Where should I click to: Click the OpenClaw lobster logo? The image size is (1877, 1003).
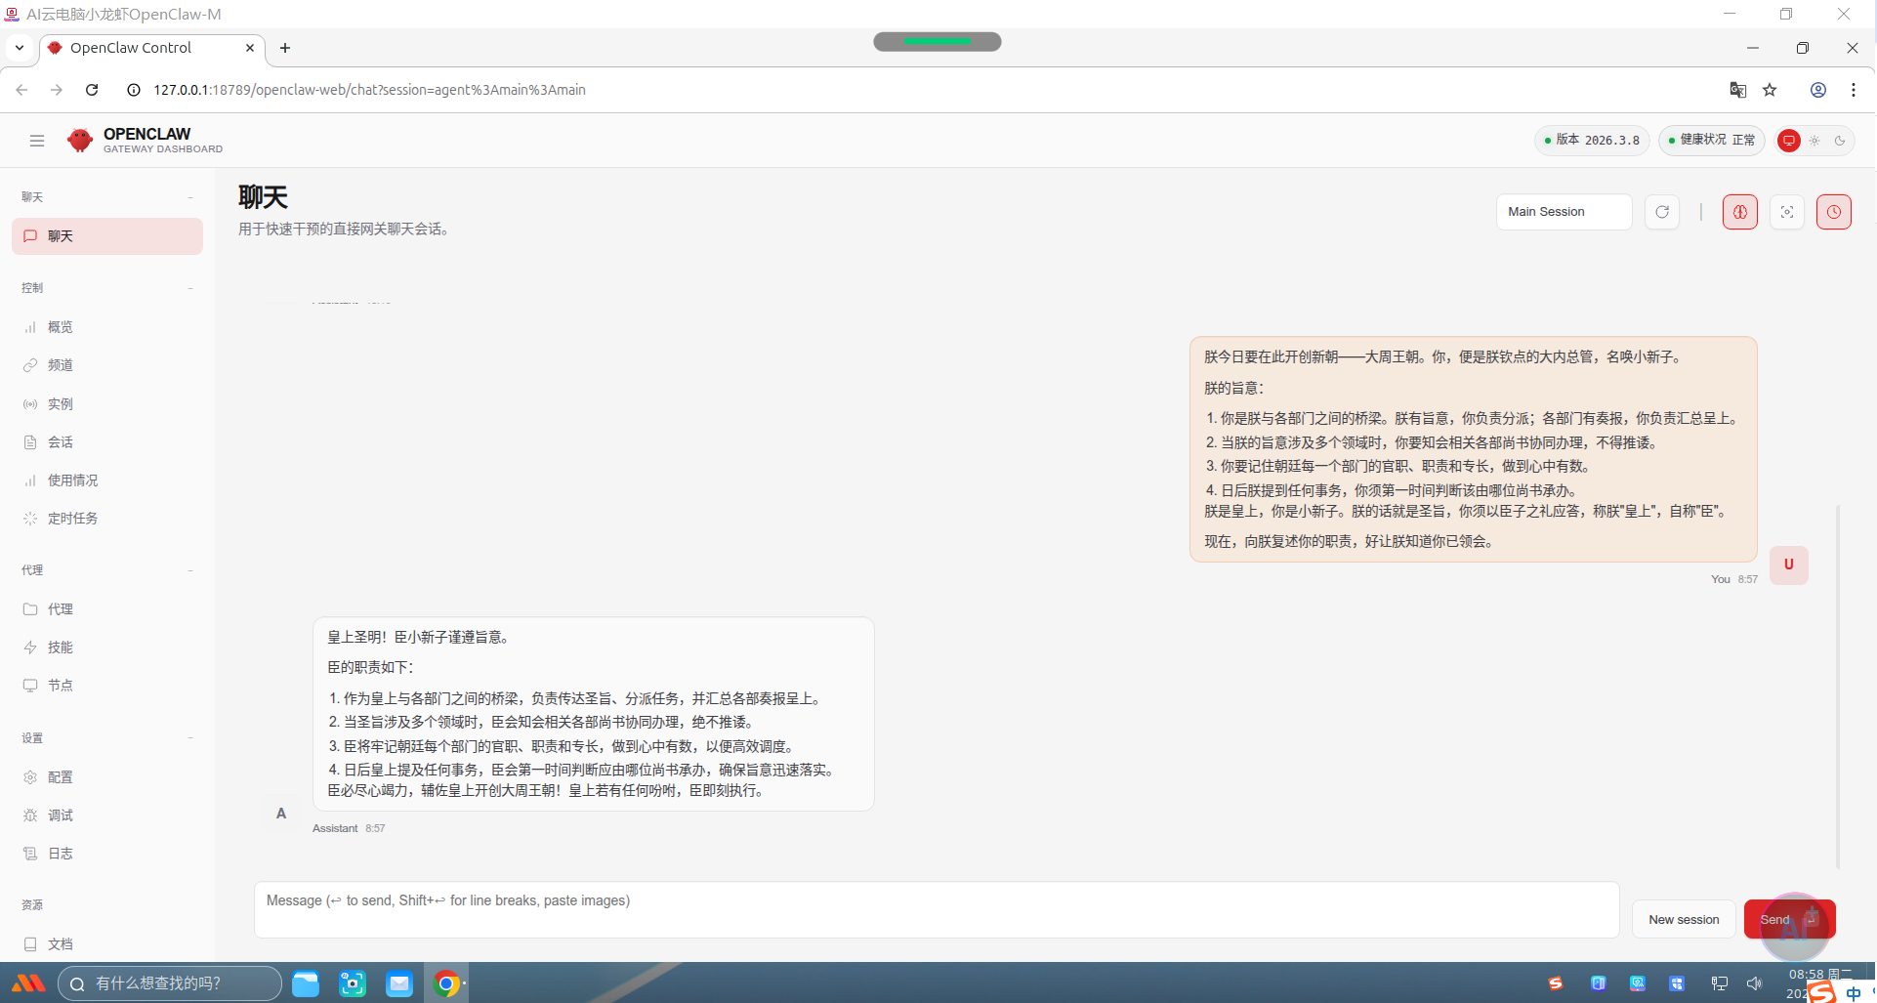coord(79,141)
